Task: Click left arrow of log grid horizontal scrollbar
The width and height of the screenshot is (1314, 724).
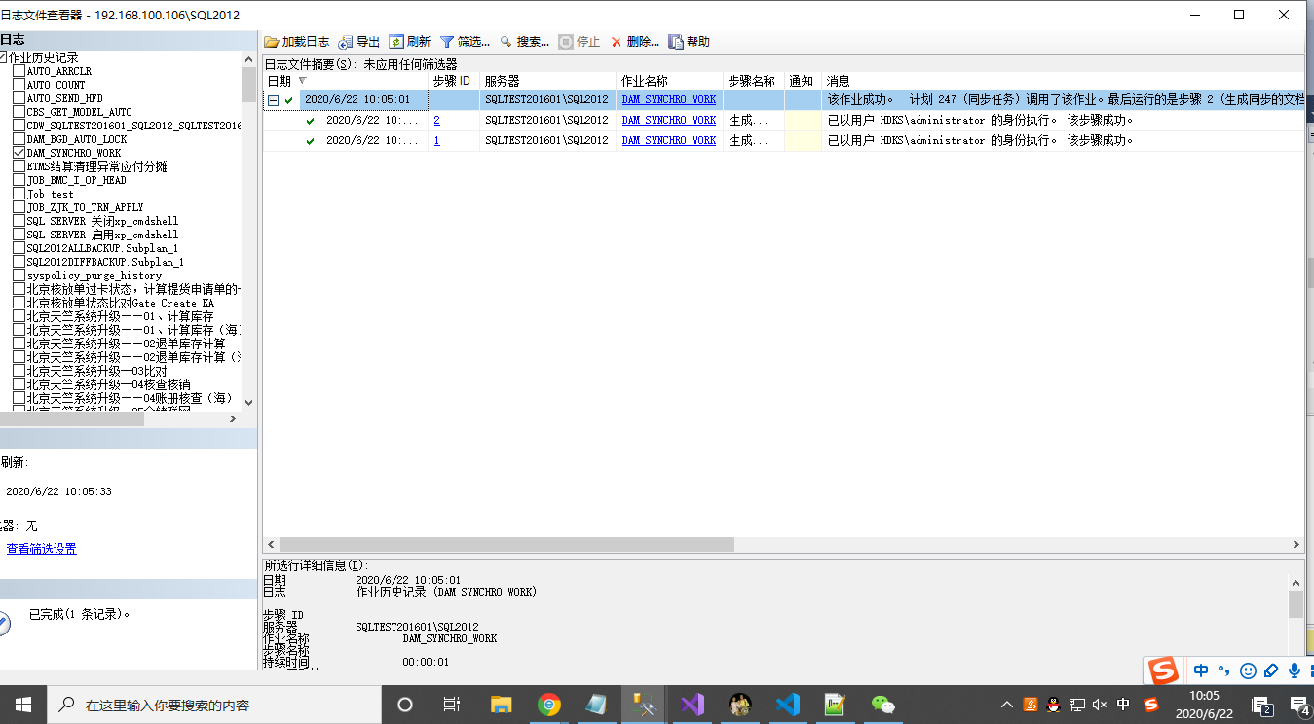Action: (271, 545)
